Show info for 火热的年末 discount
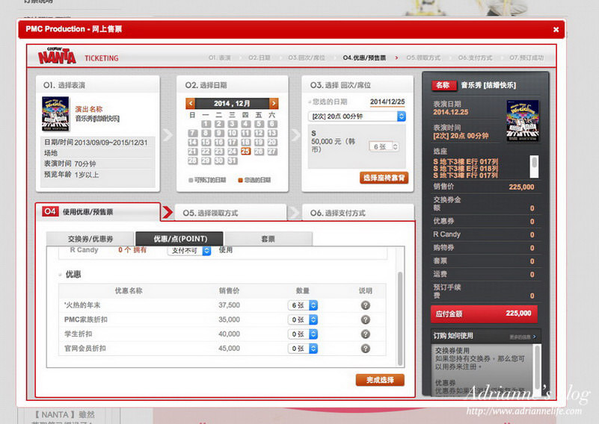The width and height of the screenshot is (599, 424). pos(365,305)
